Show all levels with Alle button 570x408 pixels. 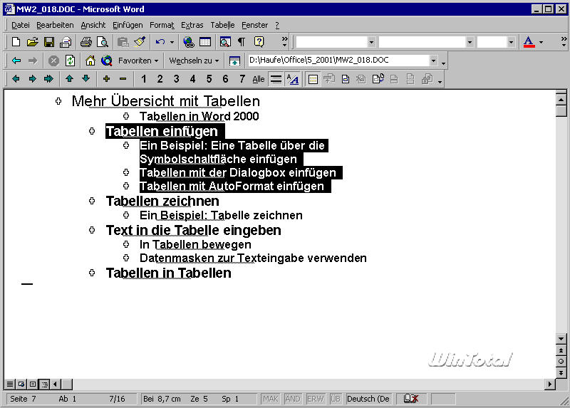click(259, 79)
